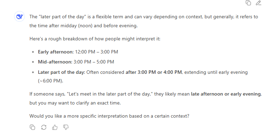The image size is (268, 139).
Task: Click the pencil edit icon at top
Action: 258,3
